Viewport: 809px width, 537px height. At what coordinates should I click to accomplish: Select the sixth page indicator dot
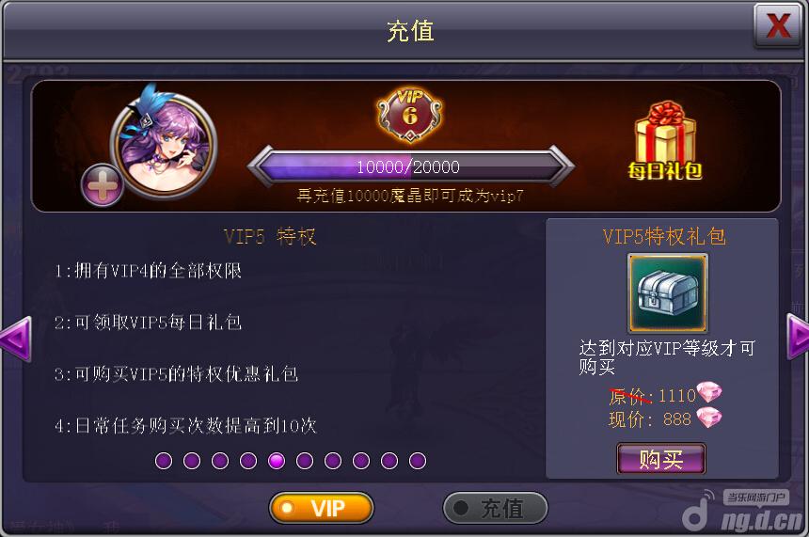305,460
